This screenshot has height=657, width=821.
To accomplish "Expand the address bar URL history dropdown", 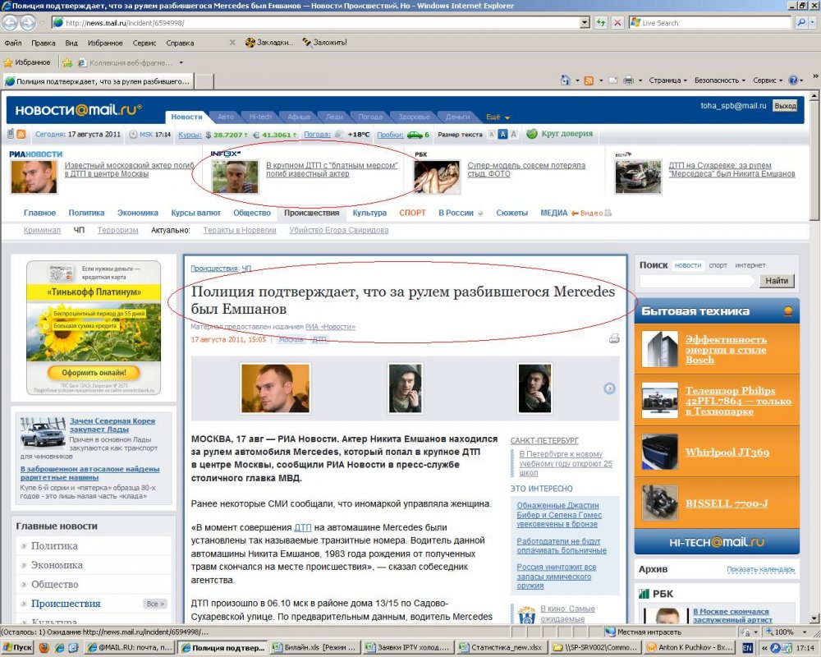I will 587,23.
